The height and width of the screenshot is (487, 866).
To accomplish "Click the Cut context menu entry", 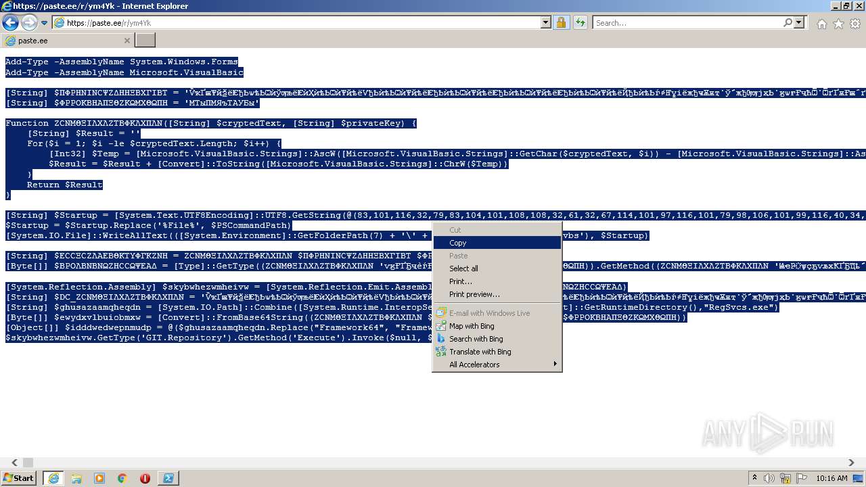I will [497, 230].
